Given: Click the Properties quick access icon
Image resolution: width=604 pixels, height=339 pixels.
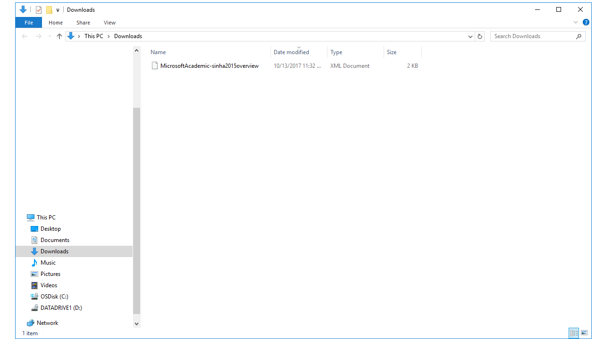Looking at the screenshot, I should (39, 10).
